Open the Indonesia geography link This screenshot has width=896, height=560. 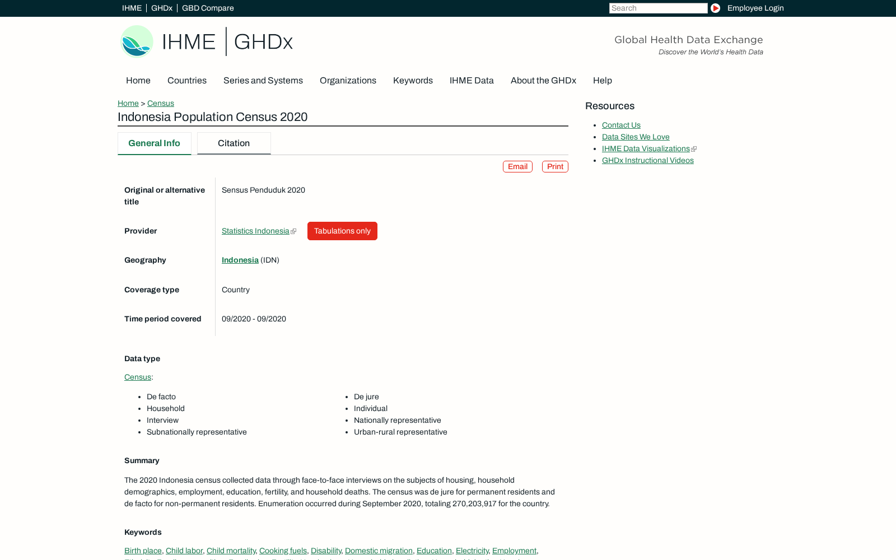[x=240, y=260]
